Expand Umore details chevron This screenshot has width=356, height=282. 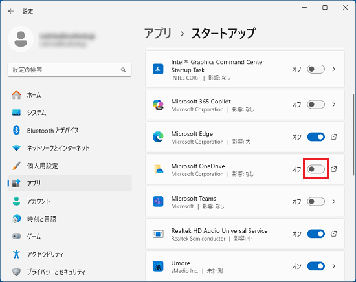point(334,266)
